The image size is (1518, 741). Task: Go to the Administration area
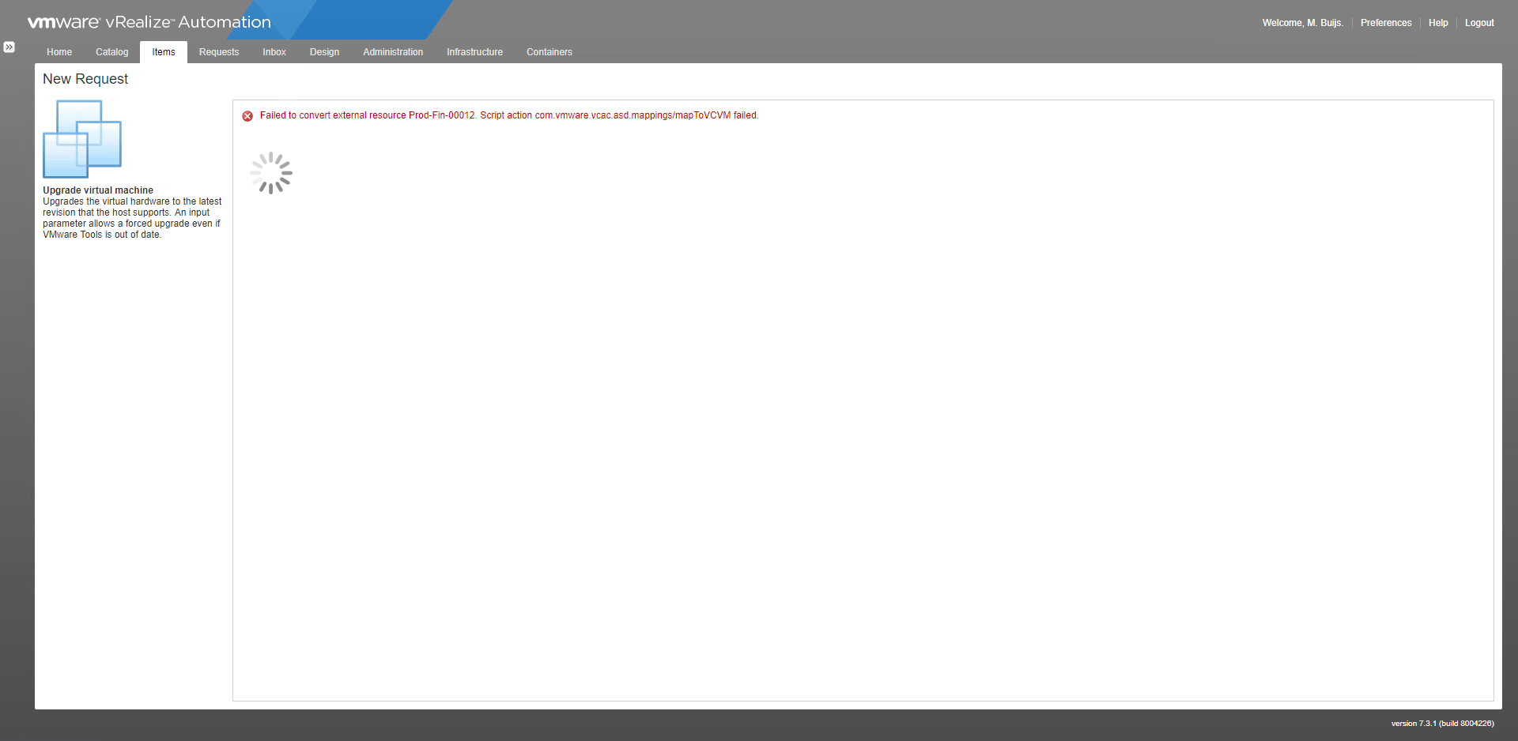pos(392,51)
